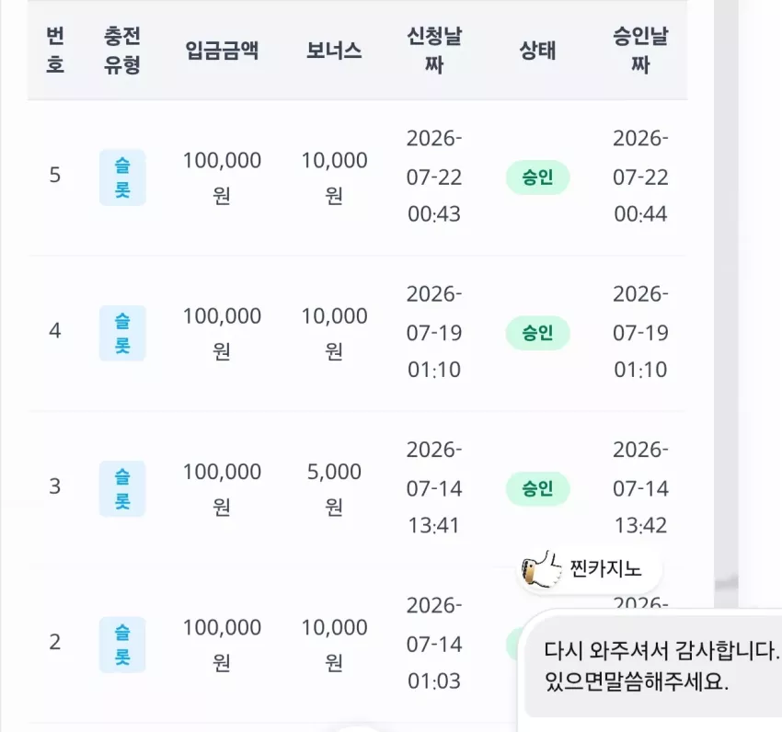
Task: Click the 슬롯 badge in row 4
Action: coord(122,333)
